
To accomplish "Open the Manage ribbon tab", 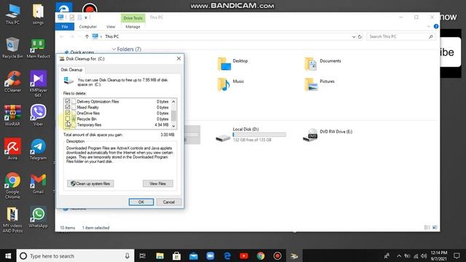I will 133,27.
